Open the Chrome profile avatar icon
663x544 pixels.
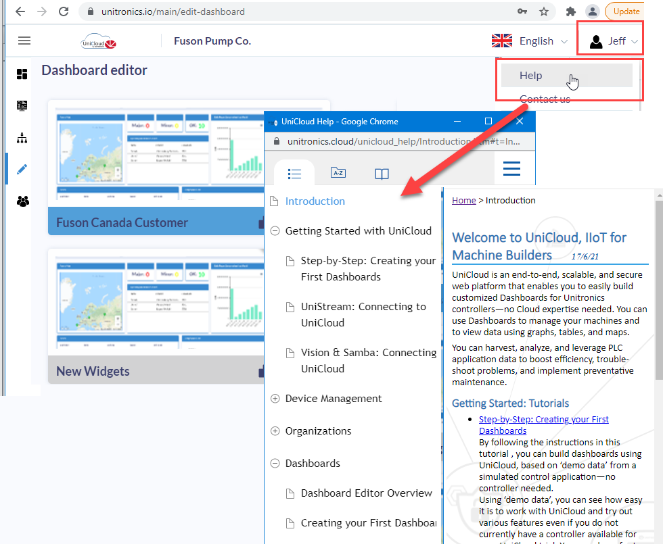pos(593,11)
